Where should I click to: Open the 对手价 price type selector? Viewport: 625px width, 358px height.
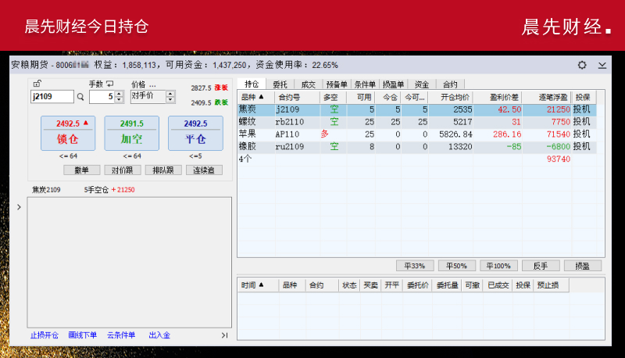[x=153, y=96]
